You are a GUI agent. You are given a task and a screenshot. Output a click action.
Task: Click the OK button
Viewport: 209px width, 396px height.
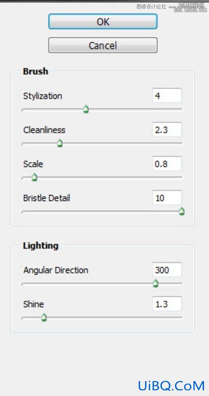click(x=103, y=21)
